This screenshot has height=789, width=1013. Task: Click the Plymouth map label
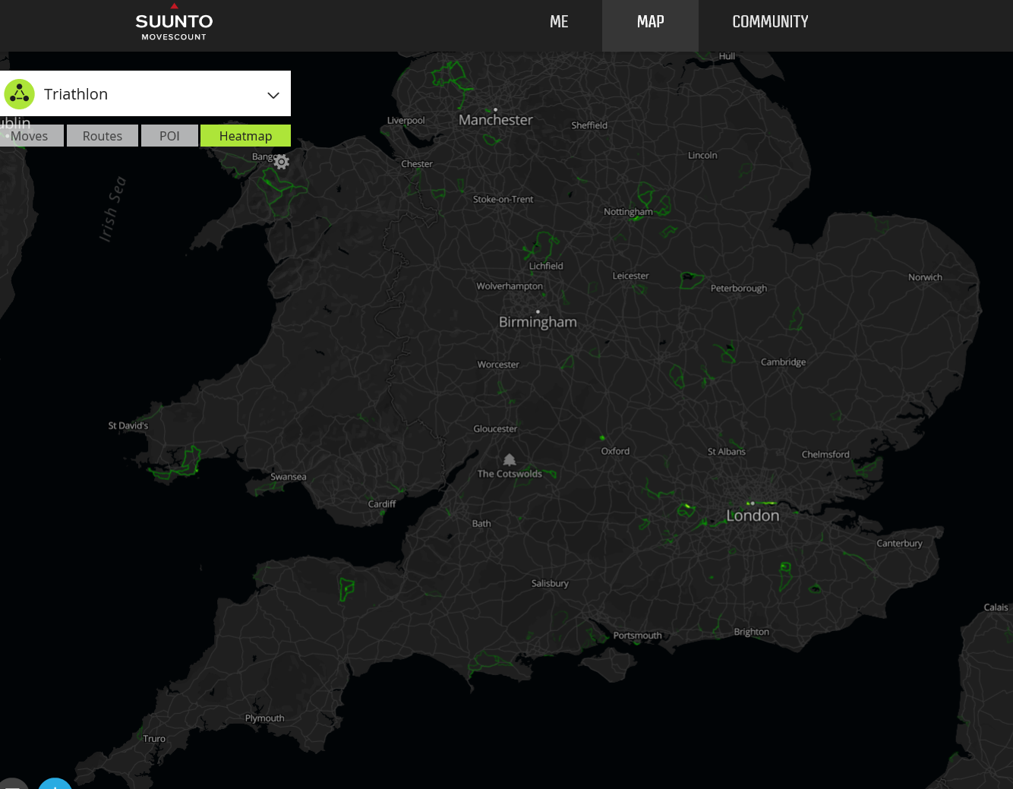click(264, 718)
